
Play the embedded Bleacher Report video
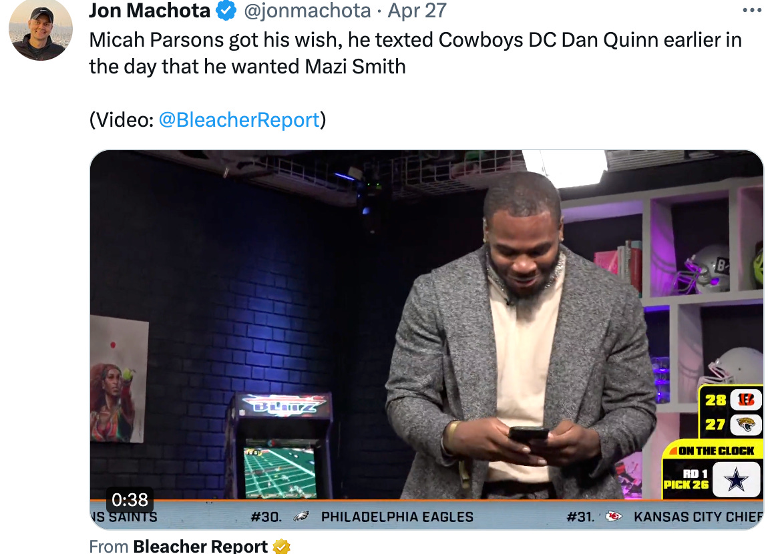[427, 340]
